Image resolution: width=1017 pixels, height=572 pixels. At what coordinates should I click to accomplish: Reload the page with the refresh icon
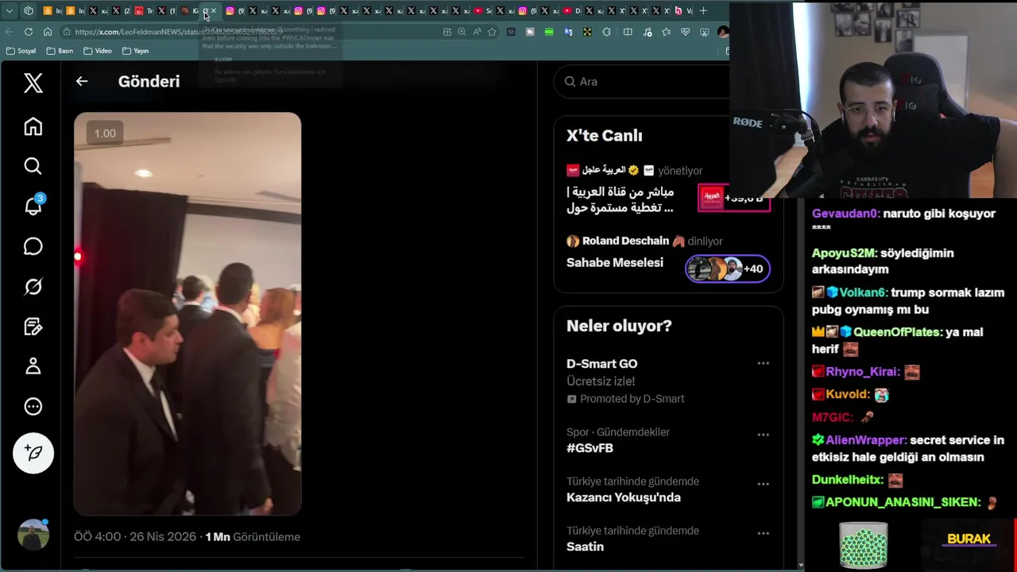click(29, 32)
